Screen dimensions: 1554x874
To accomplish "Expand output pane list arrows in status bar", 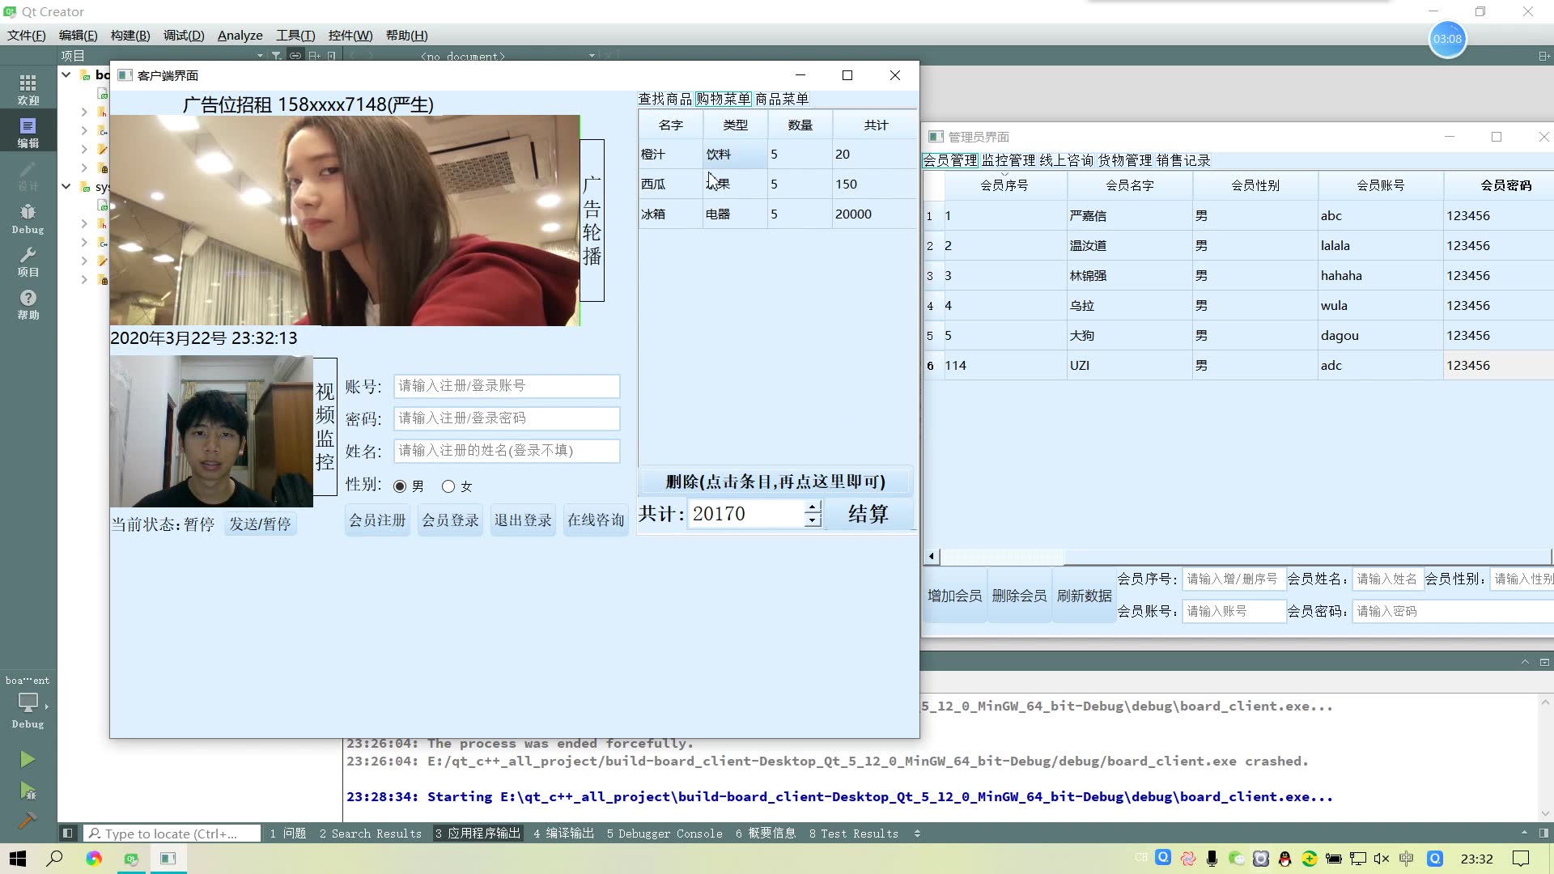I will point(917,833).
